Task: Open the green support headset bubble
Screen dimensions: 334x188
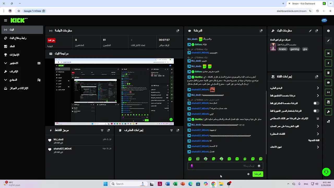Action: point(326,172)
